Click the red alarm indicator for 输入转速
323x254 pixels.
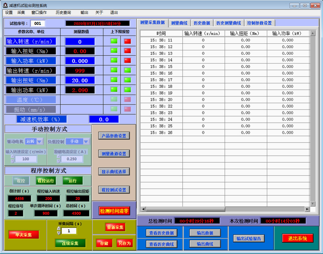(x=127, y=41)
